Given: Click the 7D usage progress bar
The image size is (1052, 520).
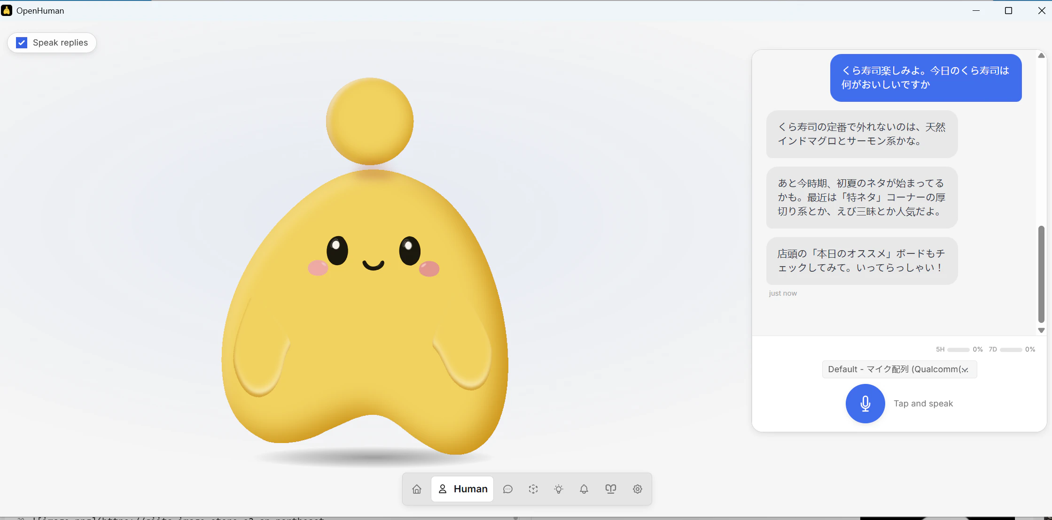Looking at the screenshot, I should coord(1011,350).
